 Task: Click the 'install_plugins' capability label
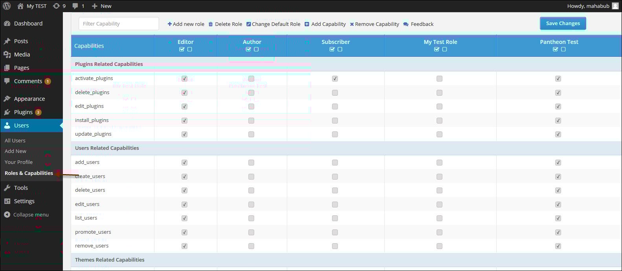[x=92, y=120]
